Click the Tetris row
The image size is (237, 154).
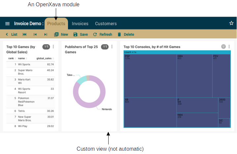[30, 111]
